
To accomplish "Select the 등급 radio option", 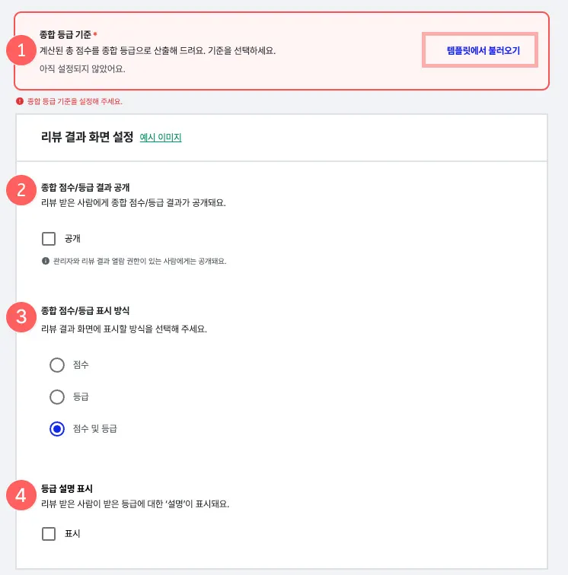I will click(x=57, y=397).
